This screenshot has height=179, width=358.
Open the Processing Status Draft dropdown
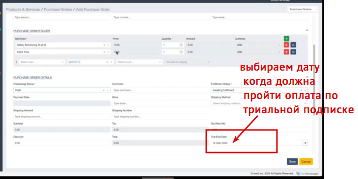tap(108, 90)
